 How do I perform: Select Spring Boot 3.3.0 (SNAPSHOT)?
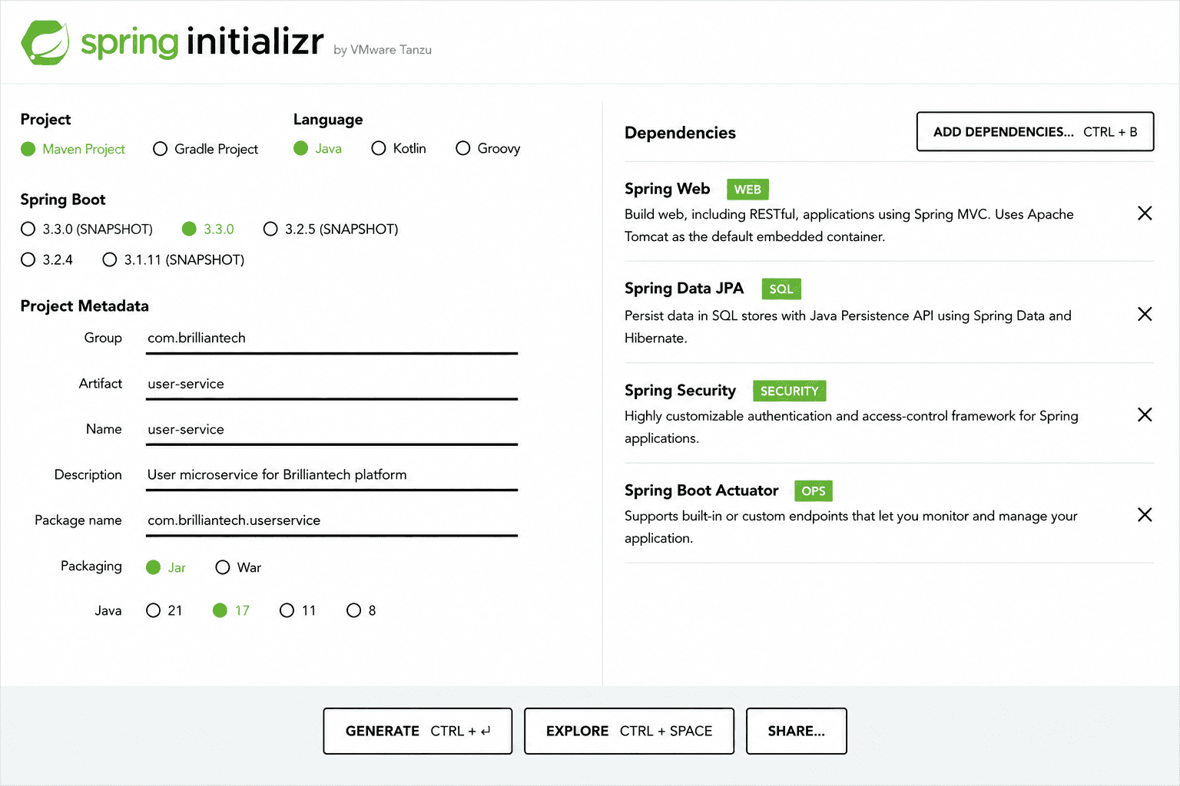point(87,229)
